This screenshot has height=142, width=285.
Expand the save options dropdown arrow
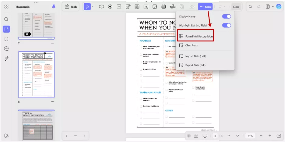273,7
